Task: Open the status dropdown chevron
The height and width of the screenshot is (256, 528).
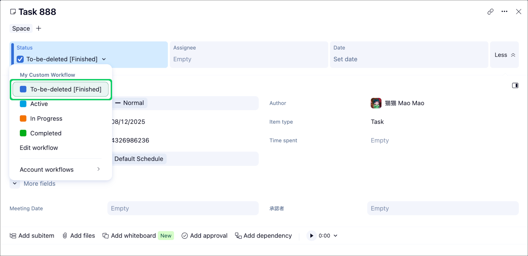Action: click(104, 59)
